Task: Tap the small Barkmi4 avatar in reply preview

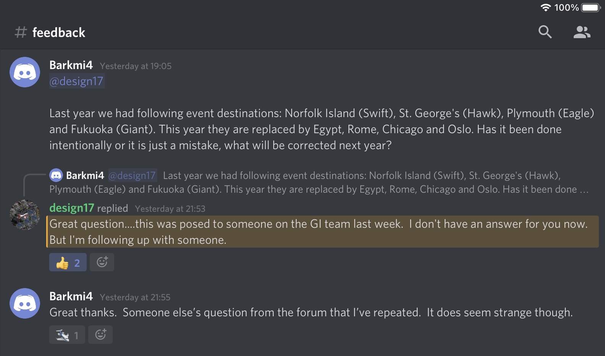Action: coord(56,175)
